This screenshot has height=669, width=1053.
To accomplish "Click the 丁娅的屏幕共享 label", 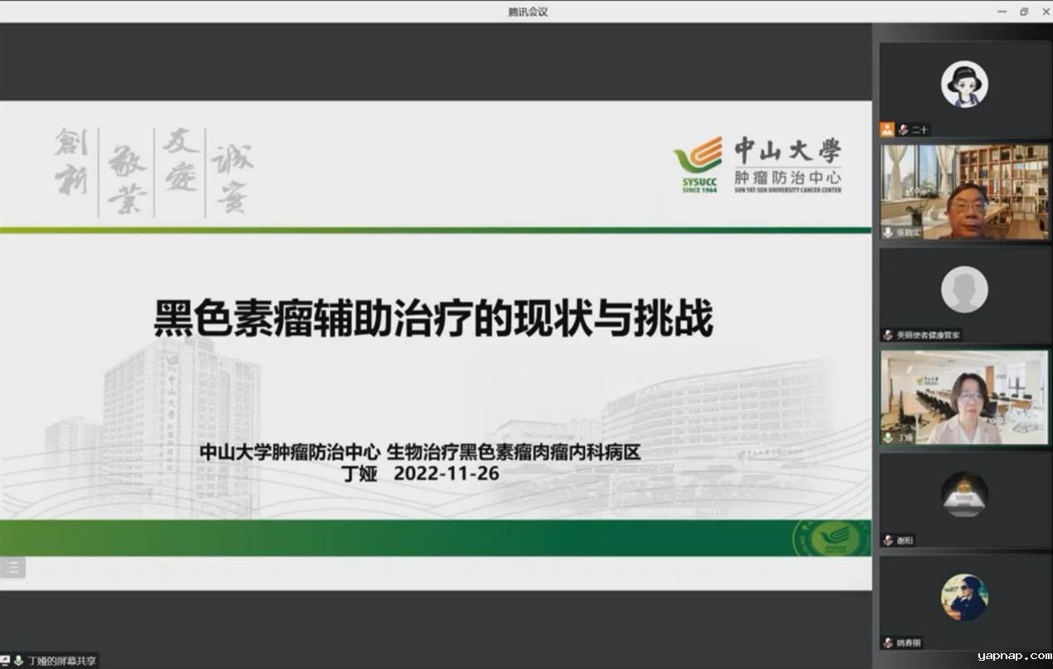I will 61,661.
